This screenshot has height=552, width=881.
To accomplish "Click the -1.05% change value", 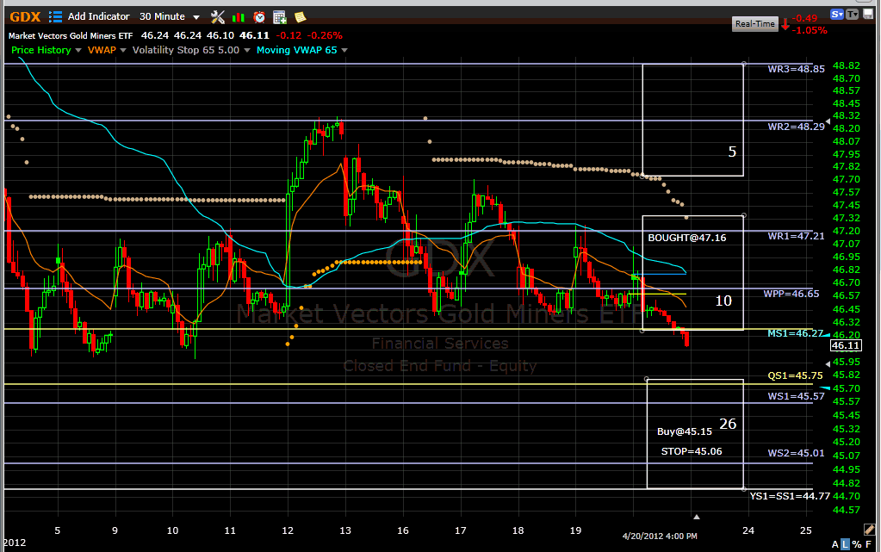I will point(810,30).
